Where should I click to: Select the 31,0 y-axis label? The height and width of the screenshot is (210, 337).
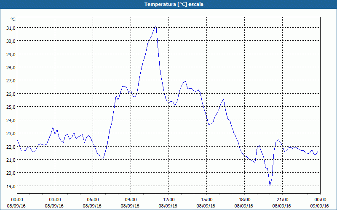click(x=11, y=28)
